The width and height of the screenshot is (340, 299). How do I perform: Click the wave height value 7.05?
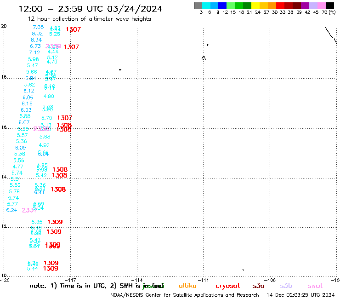tap(38, 27)
